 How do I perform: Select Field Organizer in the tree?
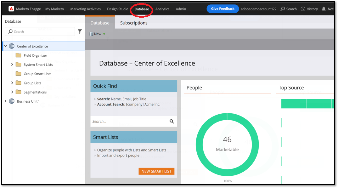point(35,55)
